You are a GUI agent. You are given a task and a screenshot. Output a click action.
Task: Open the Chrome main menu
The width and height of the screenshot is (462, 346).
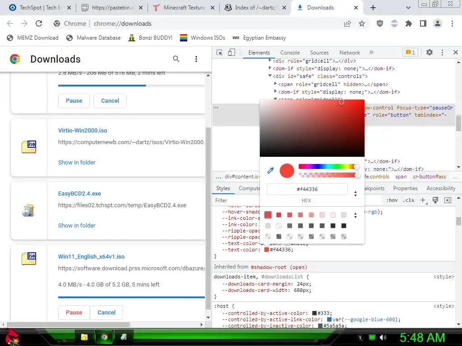tap(452, 23)
